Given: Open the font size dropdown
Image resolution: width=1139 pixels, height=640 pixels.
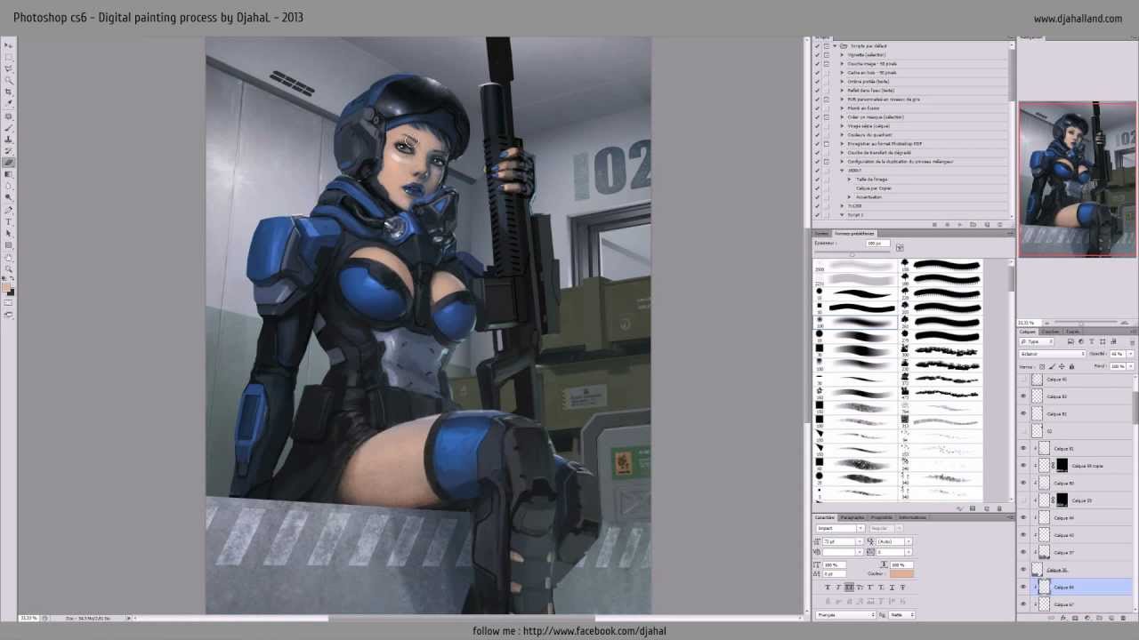Looking at the screenshot, I should click(x=860, y=542).
